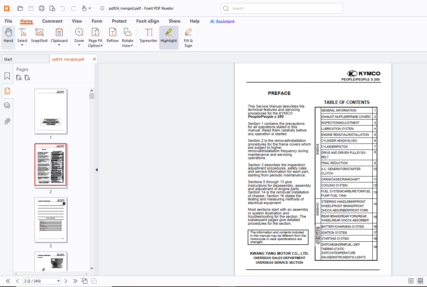Click the hand mode quick-access icon
Screen dimensions: 427x287
84,8
